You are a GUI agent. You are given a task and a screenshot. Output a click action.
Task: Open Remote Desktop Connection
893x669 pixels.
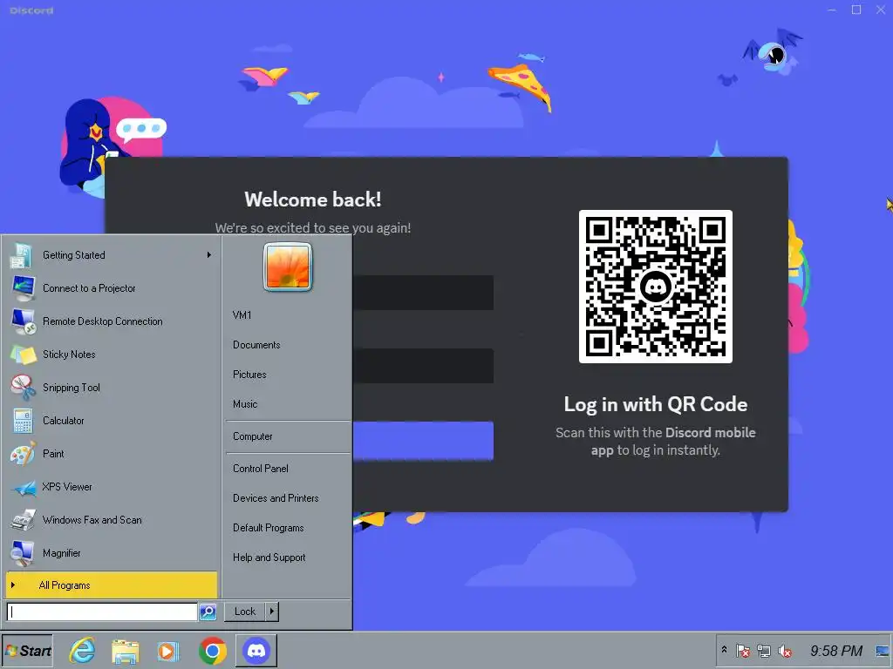click(x=111, y=321)
